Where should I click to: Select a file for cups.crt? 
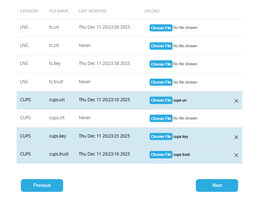click(161, 118)
